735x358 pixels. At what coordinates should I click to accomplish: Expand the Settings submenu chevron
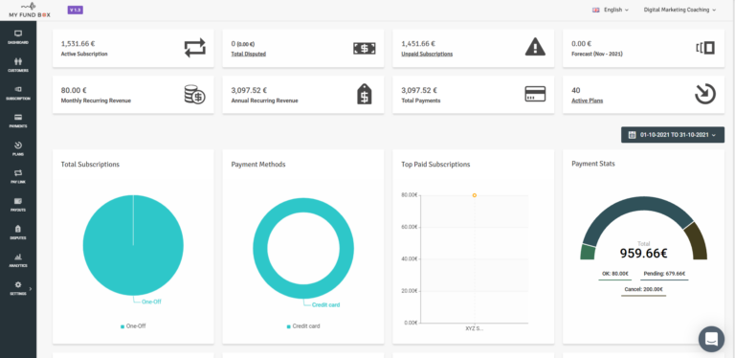coord(31,289)
